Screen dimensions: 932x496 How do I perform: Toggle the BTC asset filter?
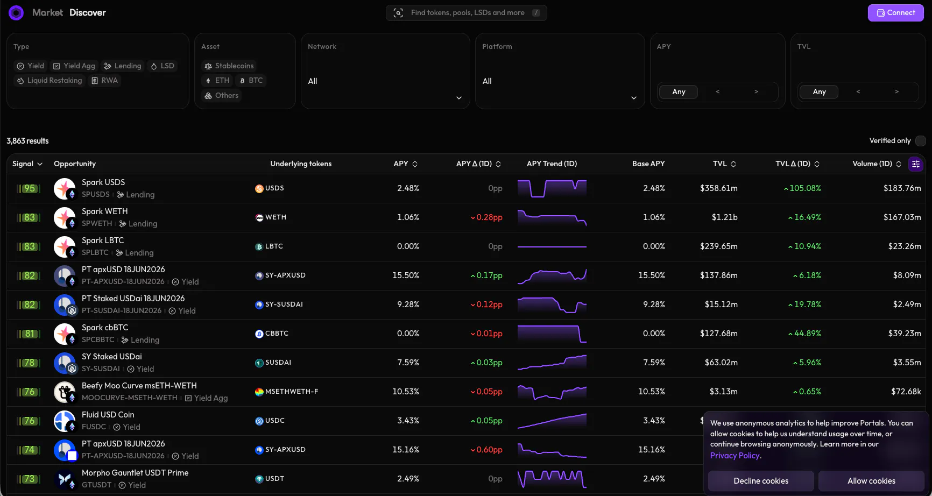(251, 80)
